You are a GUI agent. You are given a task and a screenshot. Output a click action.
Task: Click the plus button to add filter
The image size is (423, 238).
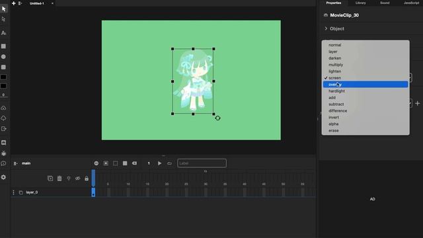417,103
